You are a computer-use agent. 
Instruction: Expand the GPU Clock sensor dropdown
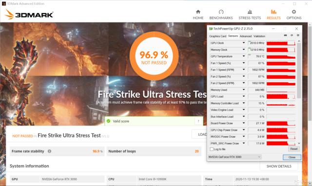[x=244, y=43]
